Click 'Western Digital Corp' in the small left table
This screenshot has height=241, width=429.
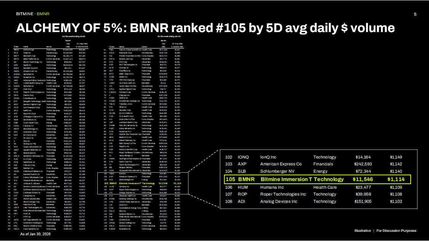tap(32, 104)
